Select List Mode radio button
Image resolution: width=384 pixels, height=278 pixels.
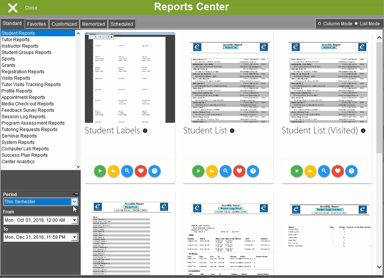356,24
